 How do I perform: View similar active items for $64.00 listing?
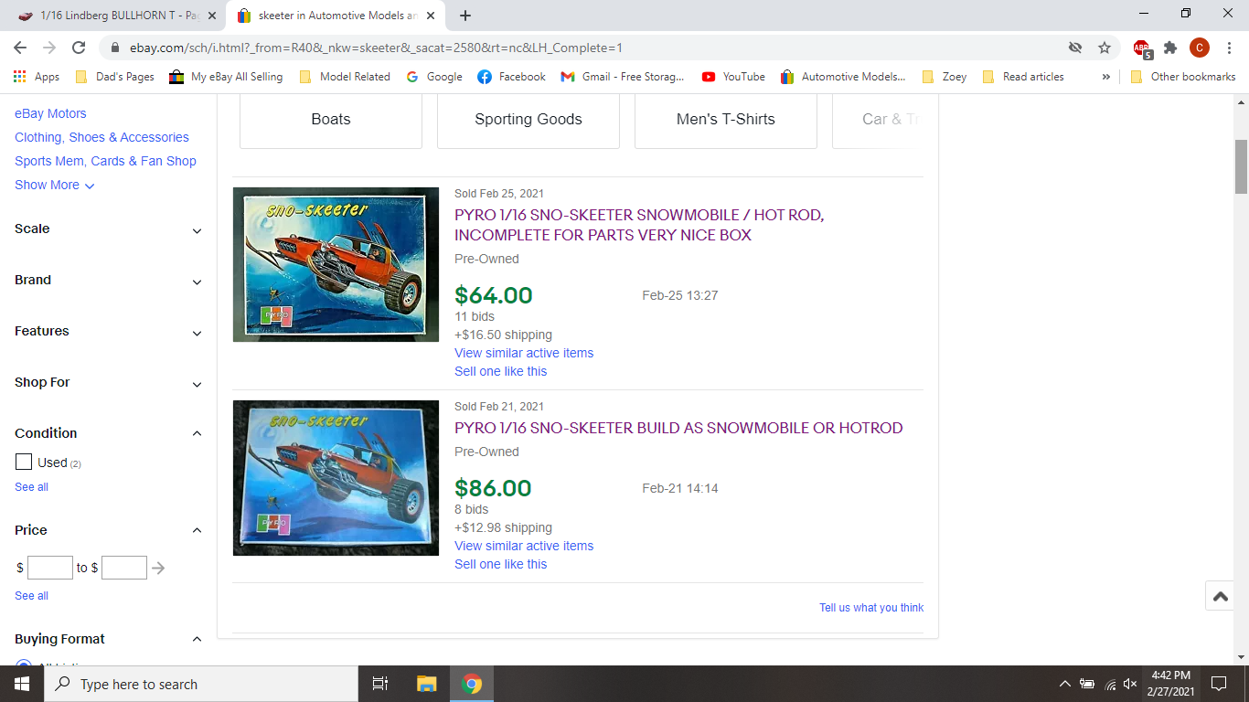tap(524, 353)
